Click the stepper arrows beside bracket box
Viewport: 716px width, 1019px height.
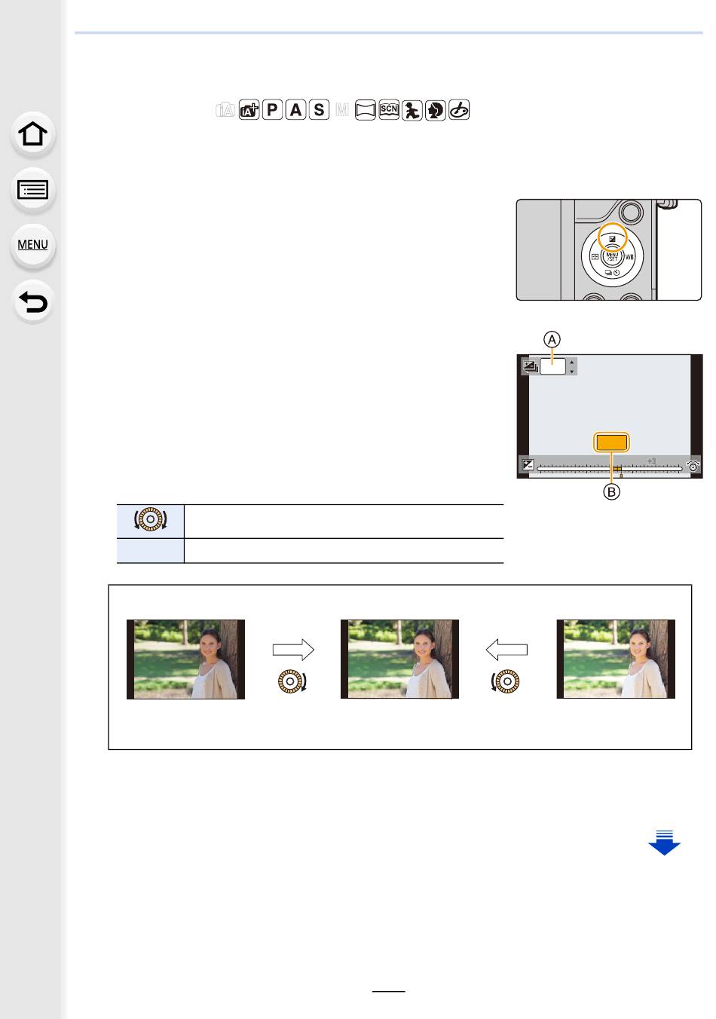tap(572, 367)
